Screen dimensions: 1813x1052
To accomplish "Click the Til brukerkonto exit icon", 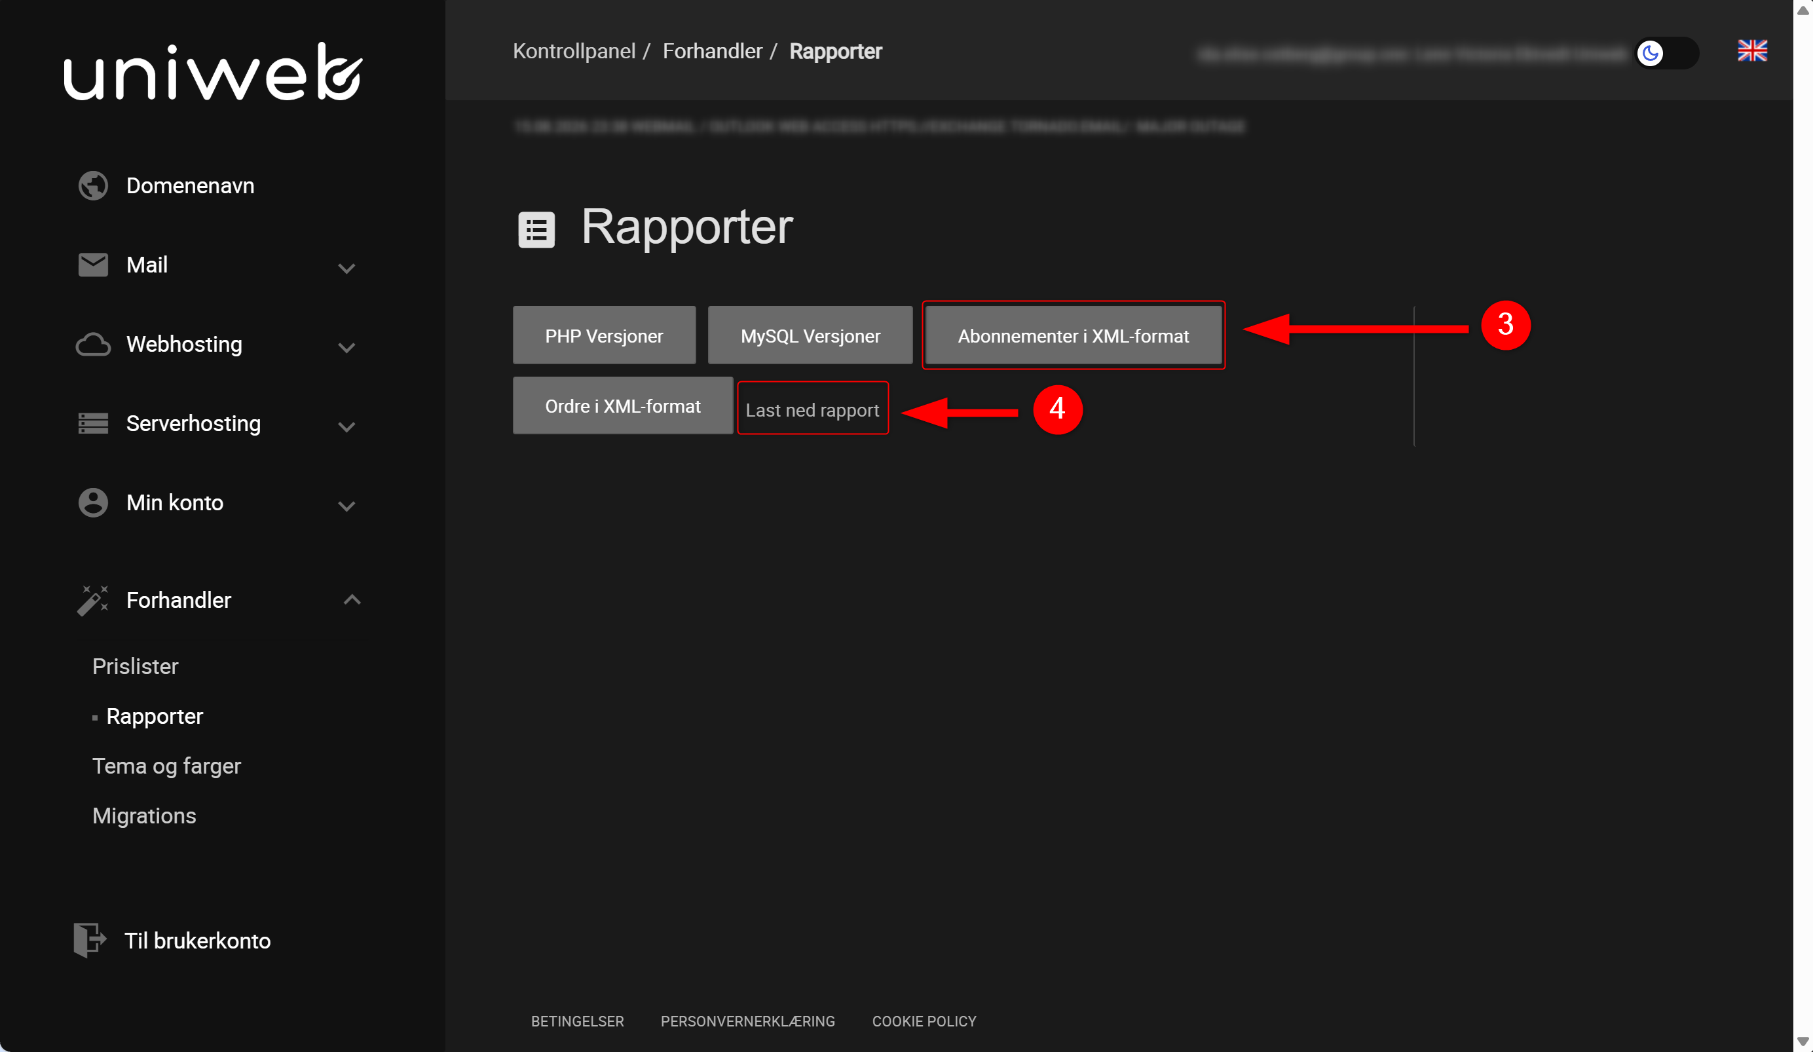I will pos(90,940).
